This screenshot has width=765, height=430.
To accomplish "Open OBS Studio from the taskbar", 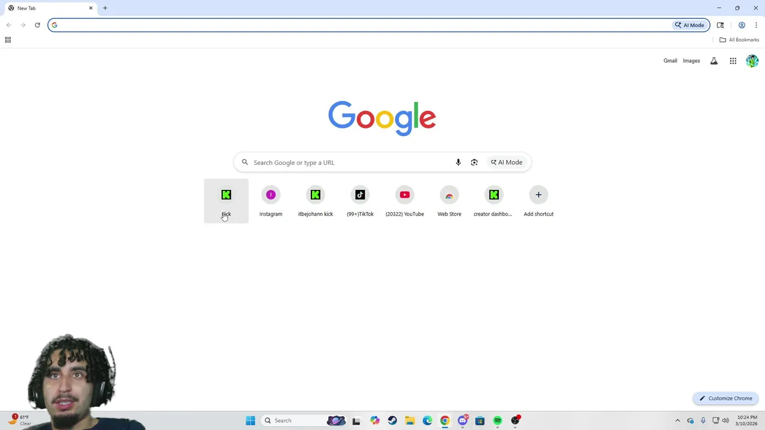I will [x=515, y=420].
